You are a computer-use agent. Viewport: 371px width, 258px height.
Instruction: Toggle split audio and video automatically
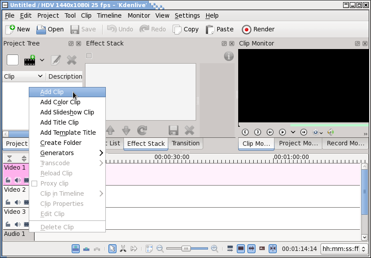pos(230,249)
